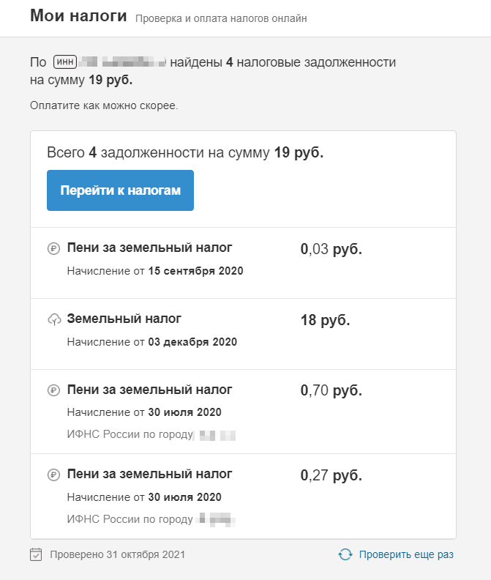Click the ruble icon beside the 0,70 руб. penalty
The image size is (491, 580).
(x=53, y=390)
